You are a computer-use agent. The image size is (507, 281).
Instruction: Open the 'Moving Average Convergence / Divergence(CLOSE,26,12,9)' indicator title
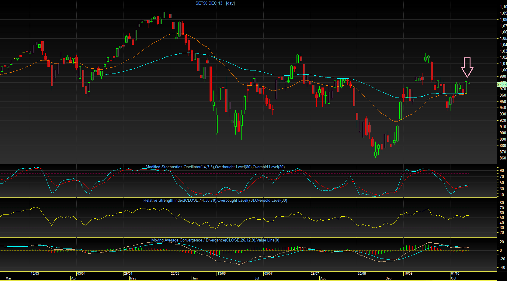click(203, 240)
